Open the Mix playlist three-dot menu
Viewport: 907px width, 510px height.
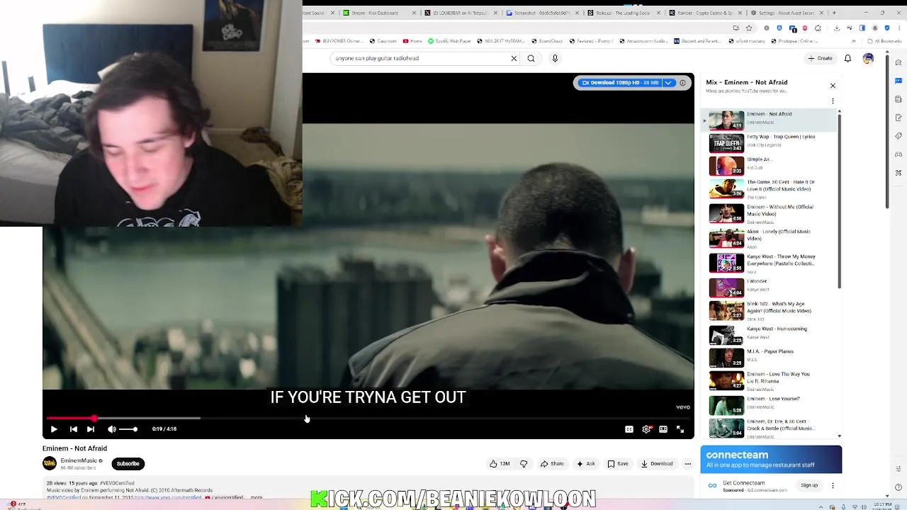[x=833, y=102]
